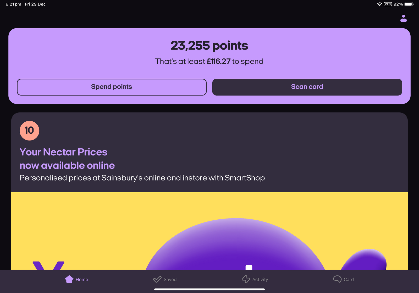Switch to the Saved tab label
Viewport: 419px width, 293px height.
coord(170,280)
